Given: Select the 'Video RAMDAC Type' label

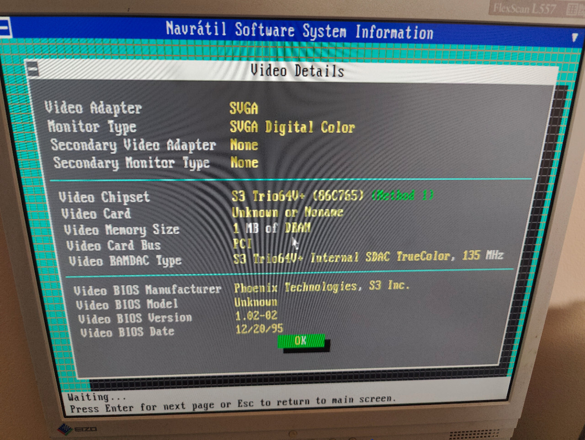Looking at the screenshot, I should click(x=125, y=261).
